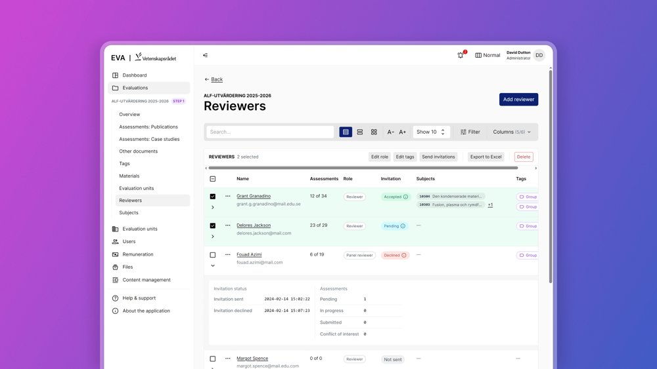
Task: Open the Columns (5/6) dropdown
Action: [511, 132]
